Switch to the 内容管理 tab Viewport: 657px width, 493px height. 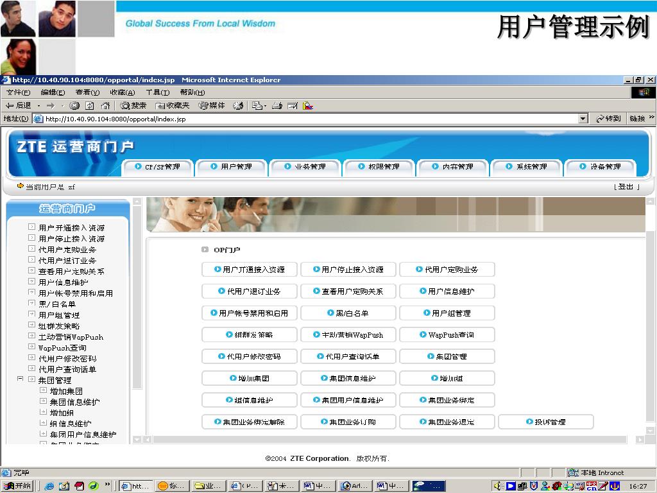click(x=452, y=167)
